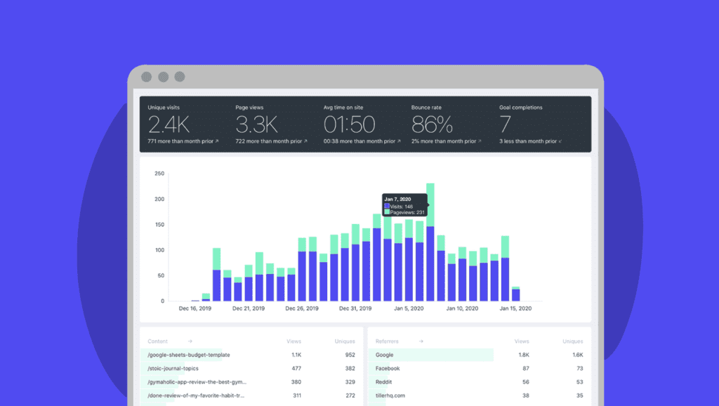Screen dimensions: 719x406
Task: Click the Dec 16, 2019 axis label
Action: [x=195, y=308]
